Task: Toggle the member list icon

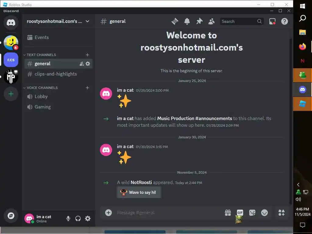Action: tap(211, 21)
